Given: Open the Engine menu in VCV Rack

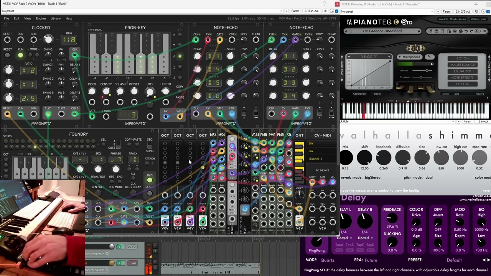Looking at the screenshot, I should (x=41, y=18).
